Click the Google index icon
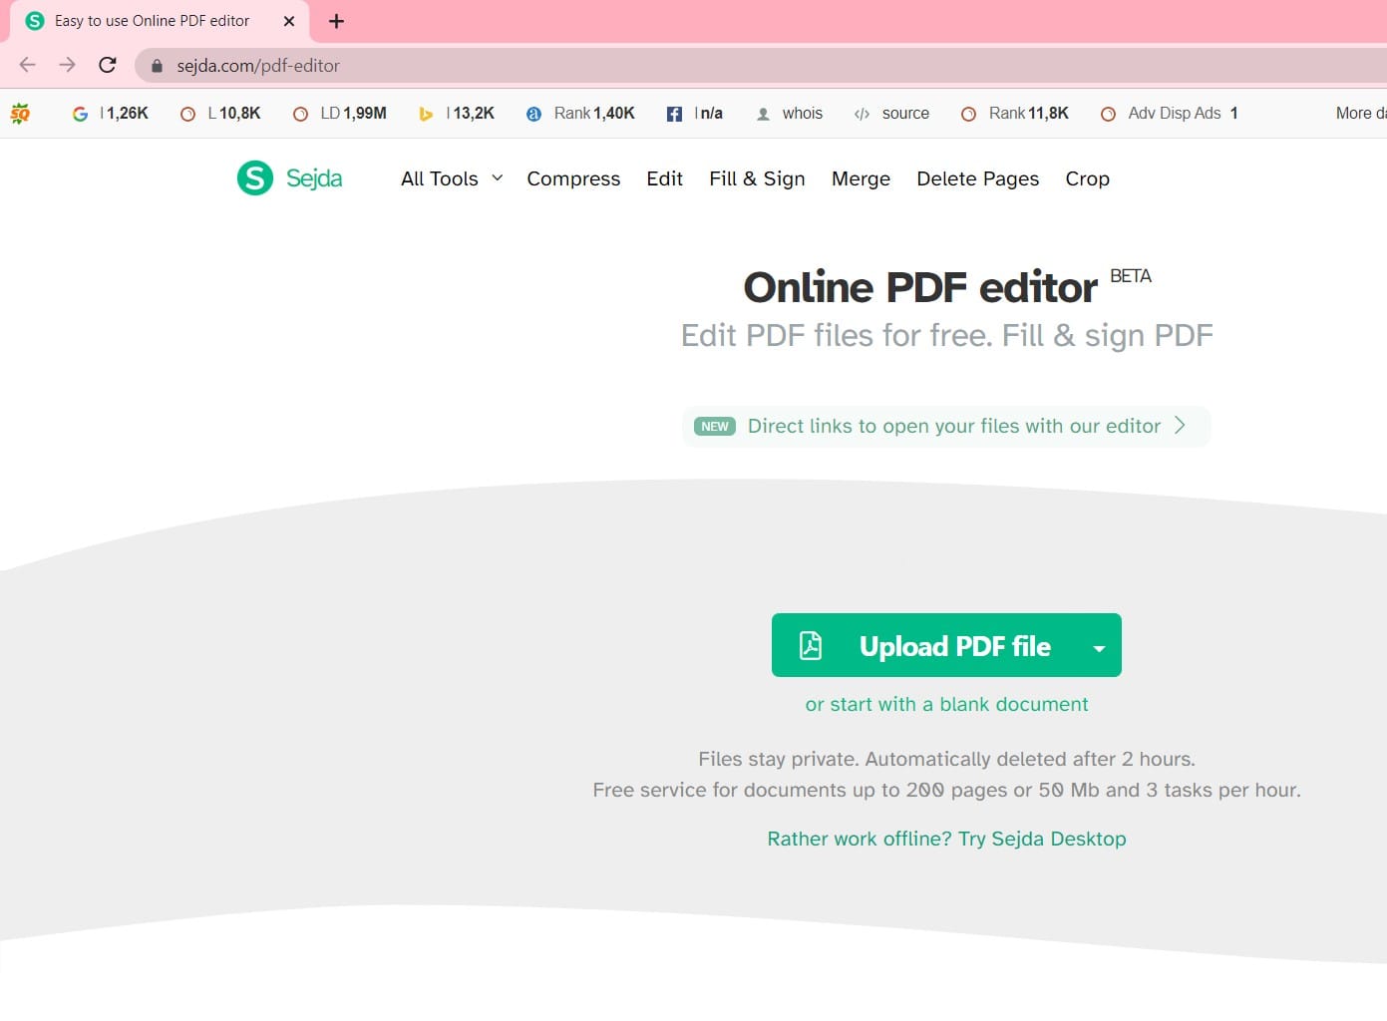1387x1021 pixels. pyautogui.click(x=80, y=114)
